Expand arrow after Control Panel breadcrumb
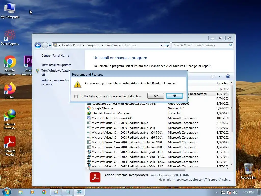The image size is (261, 196). [83, 45]
